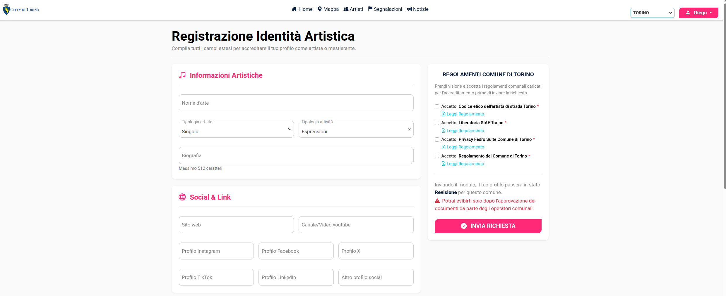Click the Profilo TikTok field
The width and height of the screenshot is (726, 296).
(x=216, y=277)
